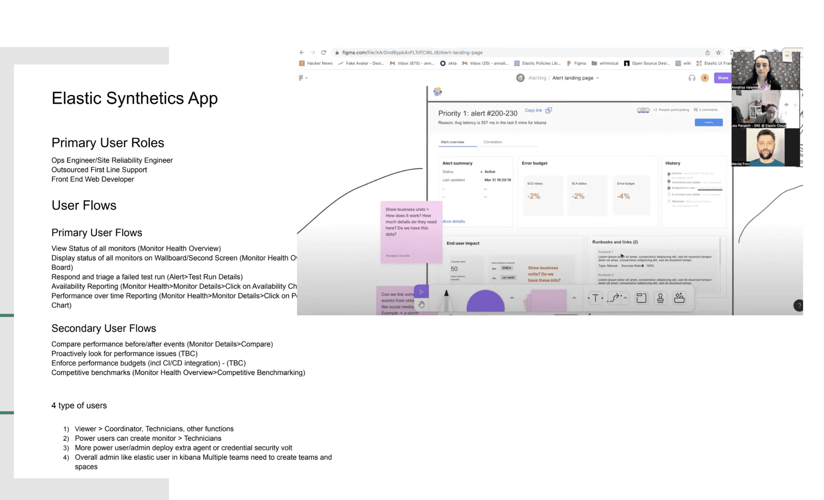Open the Open Source Desi bookmark
This screenshot has height=500, width=824.
click(647, 63)
